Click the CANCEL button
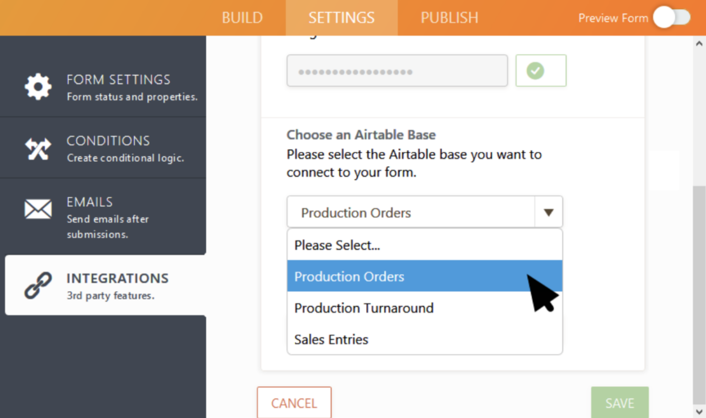 coord(294,403)
